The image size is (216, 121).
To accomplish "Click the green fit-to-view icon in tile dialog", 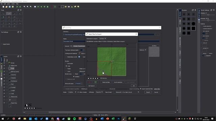I will pyautogui.click(x=96, y=82).
